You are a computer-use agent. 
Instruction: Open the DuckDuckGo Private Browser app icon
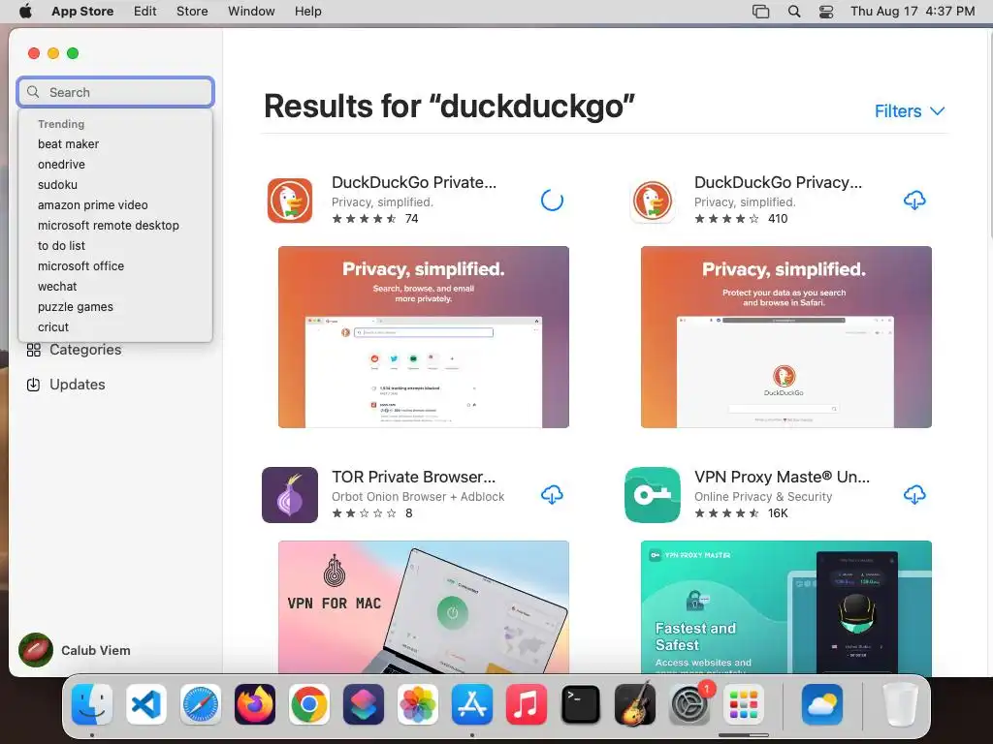point(289,201)
